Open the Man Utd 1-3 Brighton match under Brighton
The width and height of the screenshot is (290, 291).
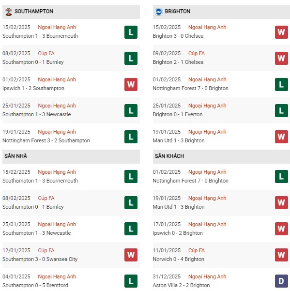point(179,140)
